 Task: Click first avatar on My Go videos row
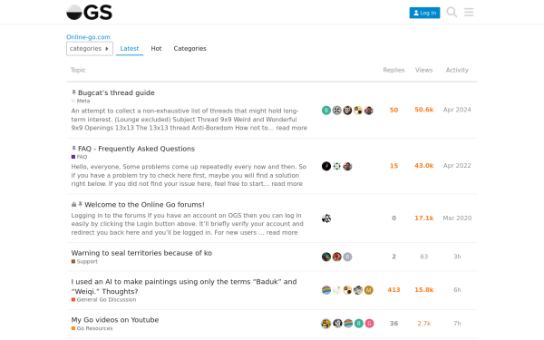click(x=326, y=324)
